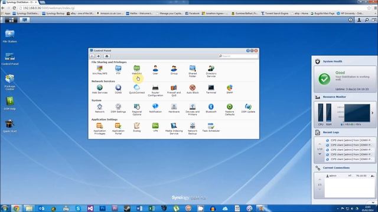This screenshot has width=378, height=212.
Task: Open Quick Start desktop shortcut
Action: click(9, 126)
